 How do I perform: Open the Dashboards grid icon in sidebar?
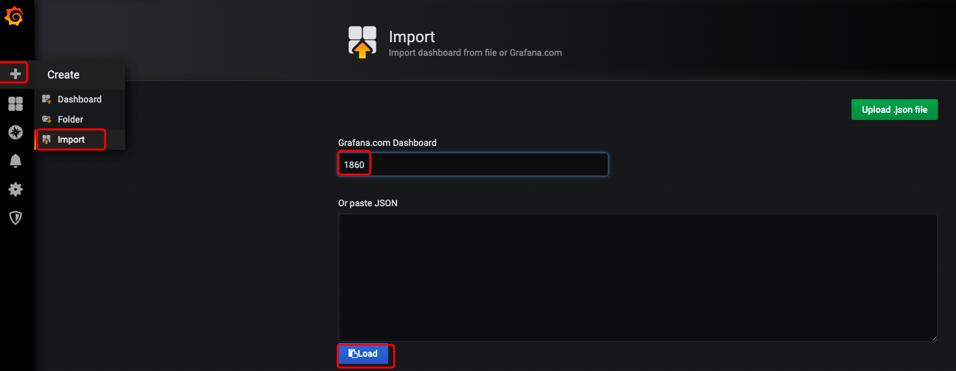click(x=15, y=104)
